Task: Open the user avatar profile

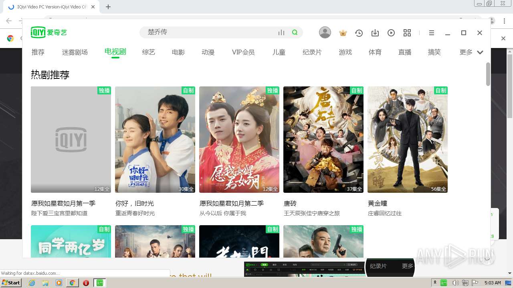Action: click(325, 33)
